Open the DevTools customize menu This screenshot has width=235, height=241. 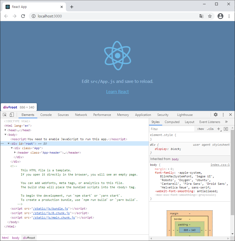(x=223, y=115)
